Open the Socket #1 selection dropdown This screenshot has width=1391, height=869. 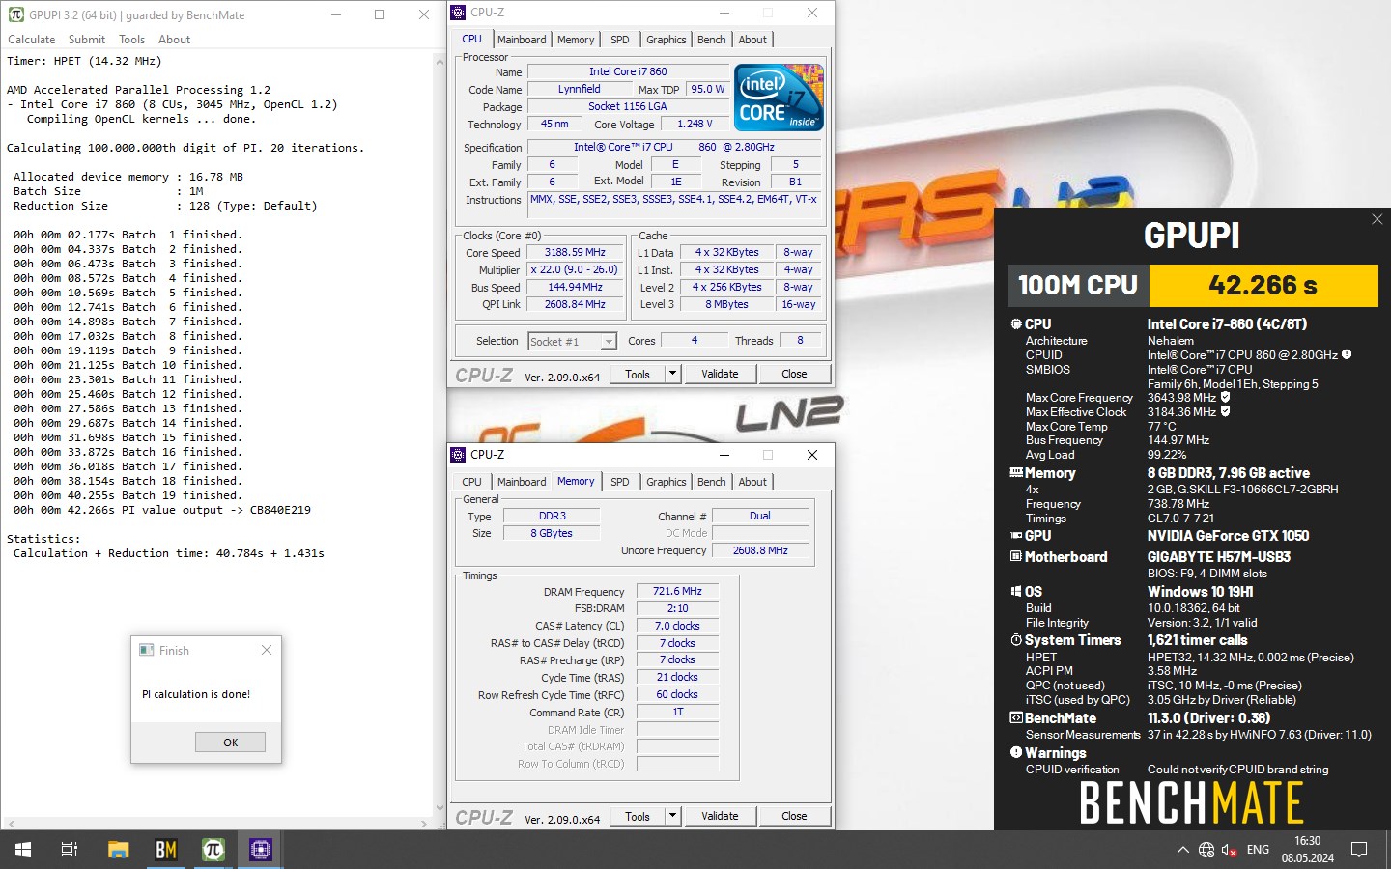[x=572, y=341]
